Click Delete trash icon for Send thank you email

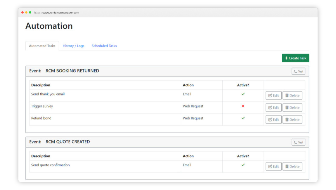coord(287,96)
